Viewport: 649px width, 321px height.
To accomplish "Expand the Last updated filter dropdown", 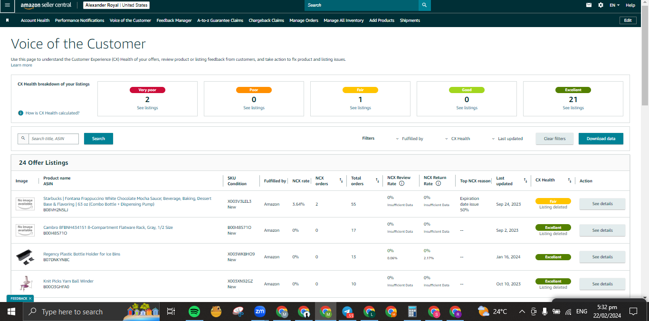I will [507, 139].
